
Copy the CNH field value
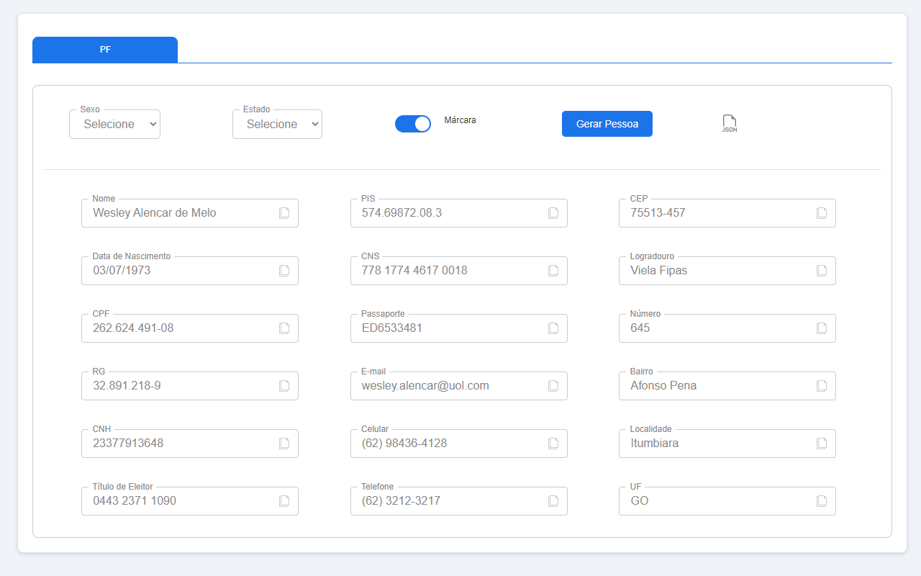tap(284, 444)
